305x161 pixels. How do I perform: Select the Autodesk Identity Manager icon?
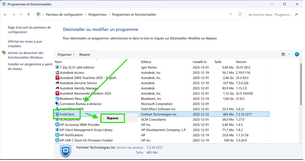pyautogui.click(x=57, y=88)
